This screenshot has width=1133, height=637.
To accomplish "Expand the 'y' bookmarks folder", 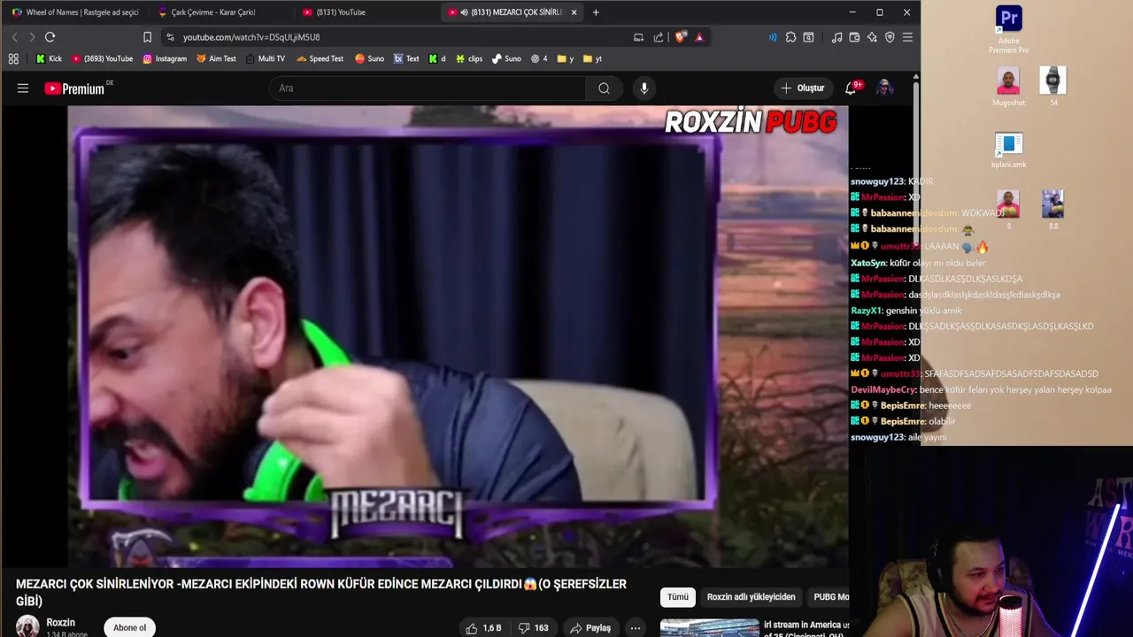I will 565,59.
